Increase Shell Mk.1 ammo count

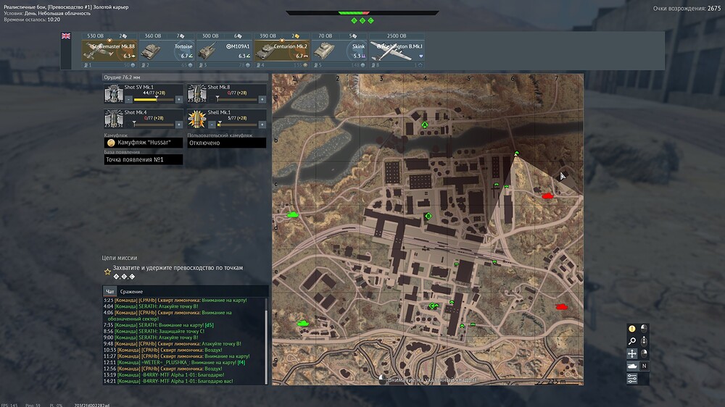click(262, 125)
